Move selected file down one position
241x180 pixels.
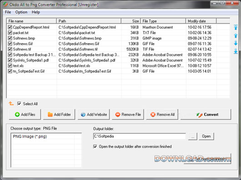pyautogui.click(x=236, y=43)
